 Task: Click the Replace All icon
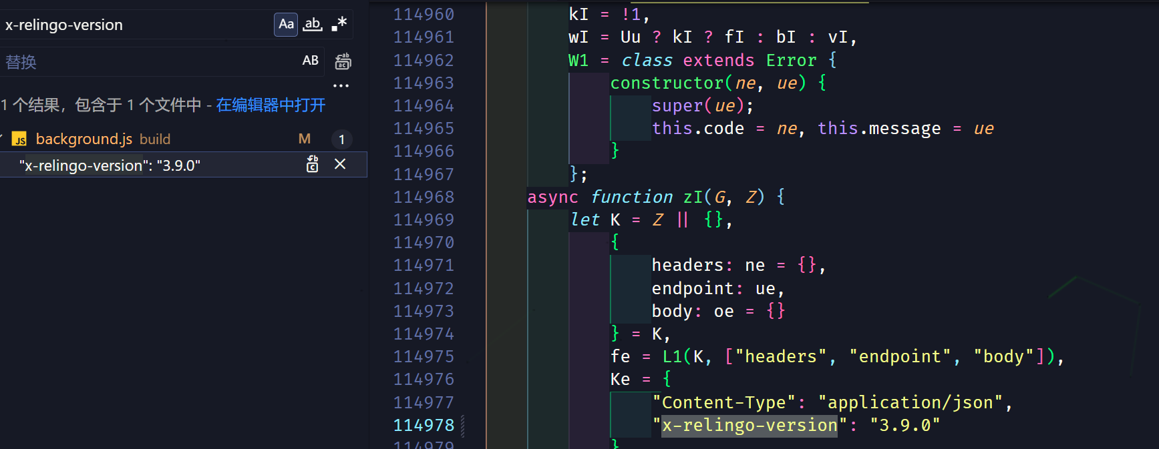[x=343, y=61]
